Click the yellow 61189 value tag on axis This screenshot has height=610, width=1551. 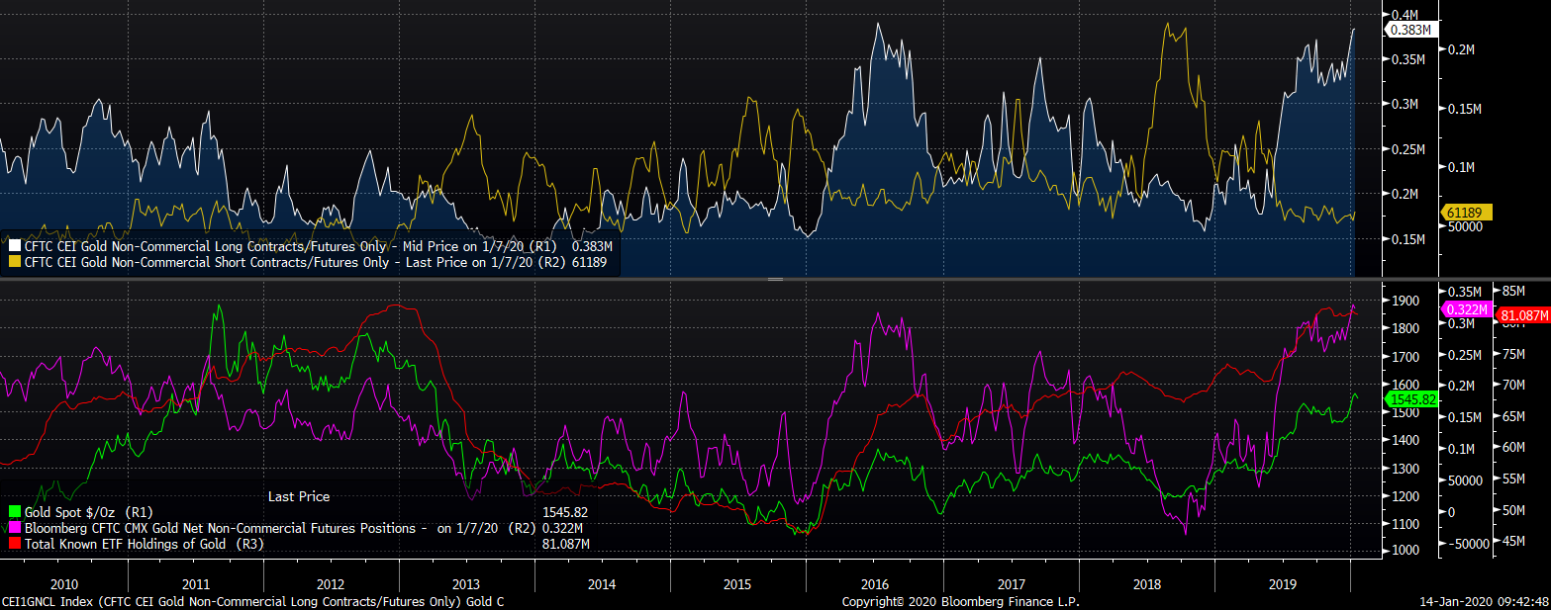[x=1466, y=213]
